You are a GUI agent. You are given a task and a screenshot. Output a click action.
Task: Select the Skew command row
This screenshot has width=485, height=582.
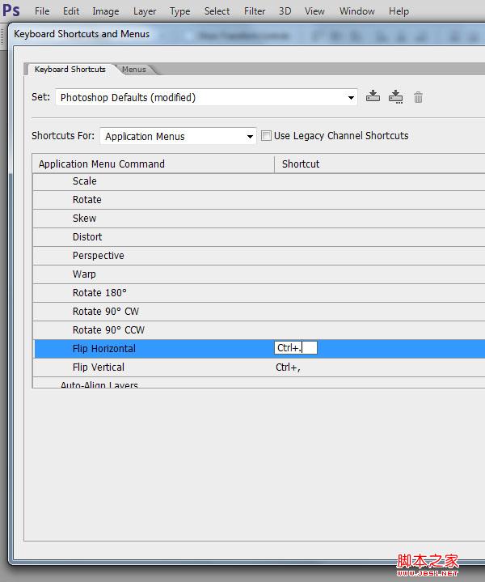coord(259,219)
